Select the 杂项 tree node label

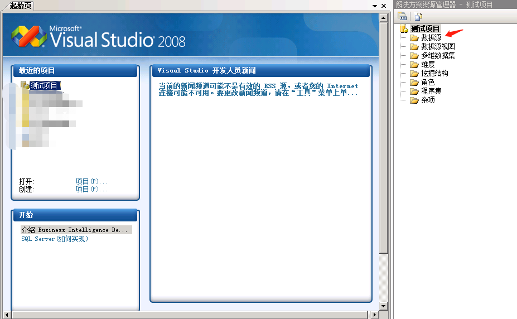(428, 100)
